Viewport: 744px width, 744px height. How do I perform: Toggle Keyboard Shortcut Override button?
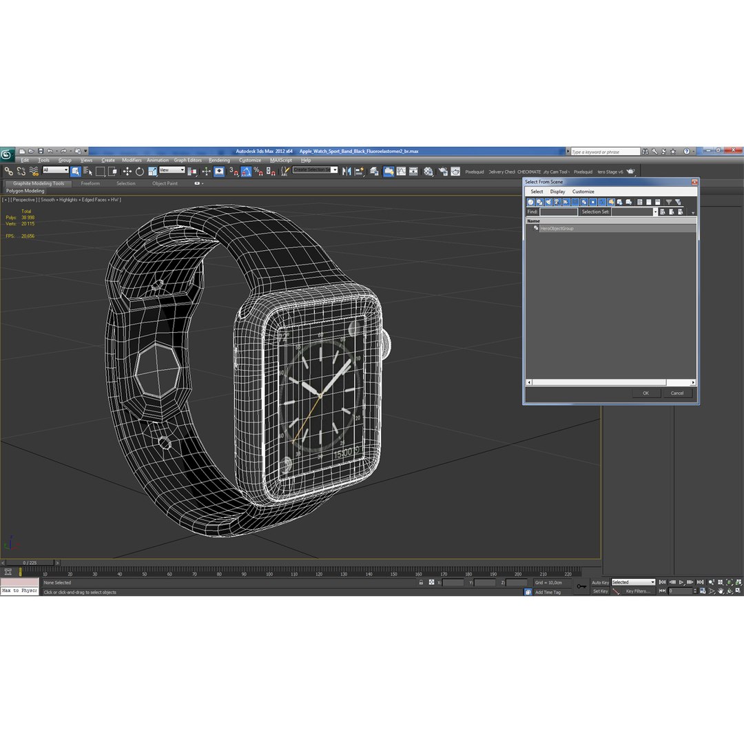pos(219,172)
